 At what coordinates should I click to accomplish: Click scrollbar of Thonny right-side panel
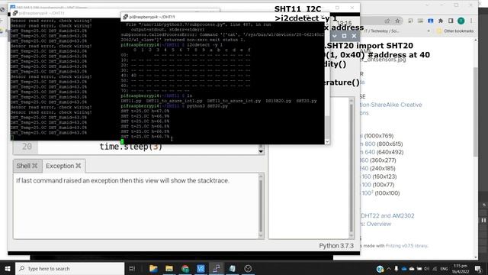tap(352, 168)
